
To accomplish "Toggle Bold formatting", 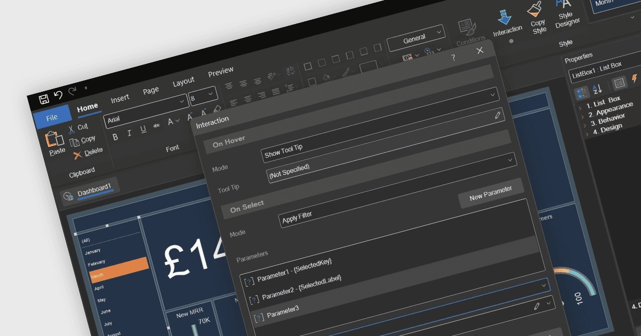I will coord(115,137).
